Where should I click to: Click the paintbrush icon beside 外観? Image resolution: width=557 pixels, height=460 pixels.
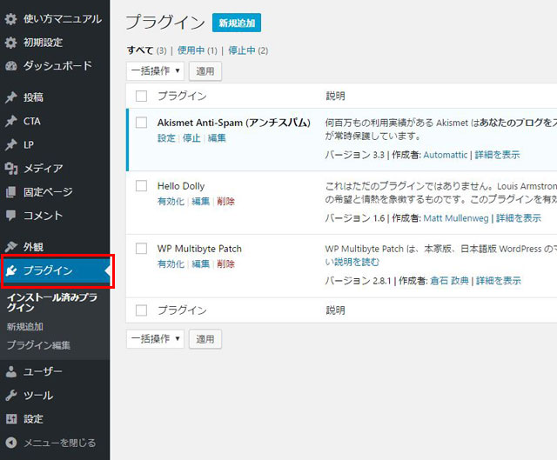tap(11, 247)
